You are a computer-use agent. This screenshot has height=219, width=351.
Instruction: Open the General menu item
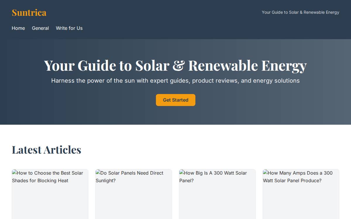click(40, 28)
